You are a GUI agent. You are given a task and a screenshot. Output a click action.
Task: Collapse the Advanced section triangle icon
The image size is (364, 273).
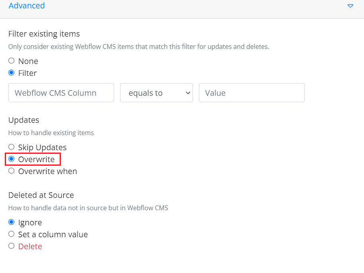click(x=350, y=6)
